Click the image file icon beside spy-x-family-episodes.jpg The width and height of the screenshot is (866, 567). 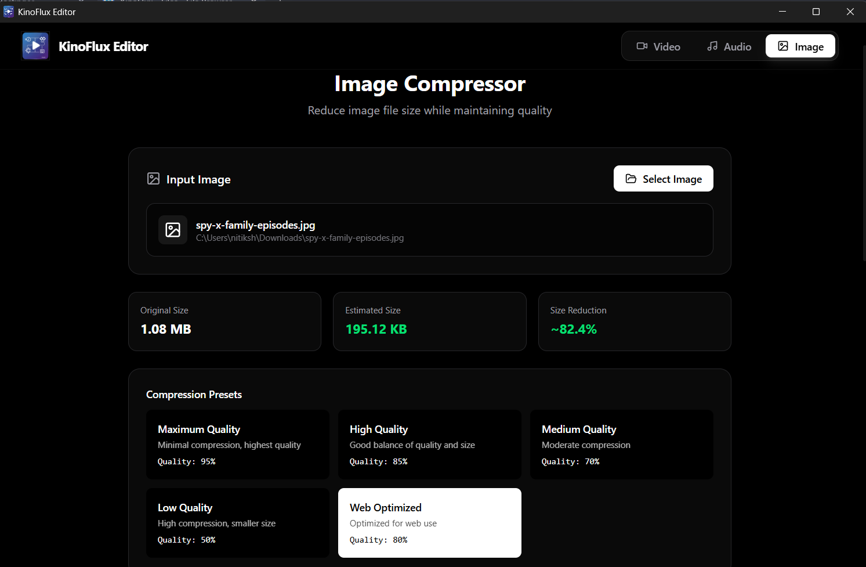click(x=173, y=230)
